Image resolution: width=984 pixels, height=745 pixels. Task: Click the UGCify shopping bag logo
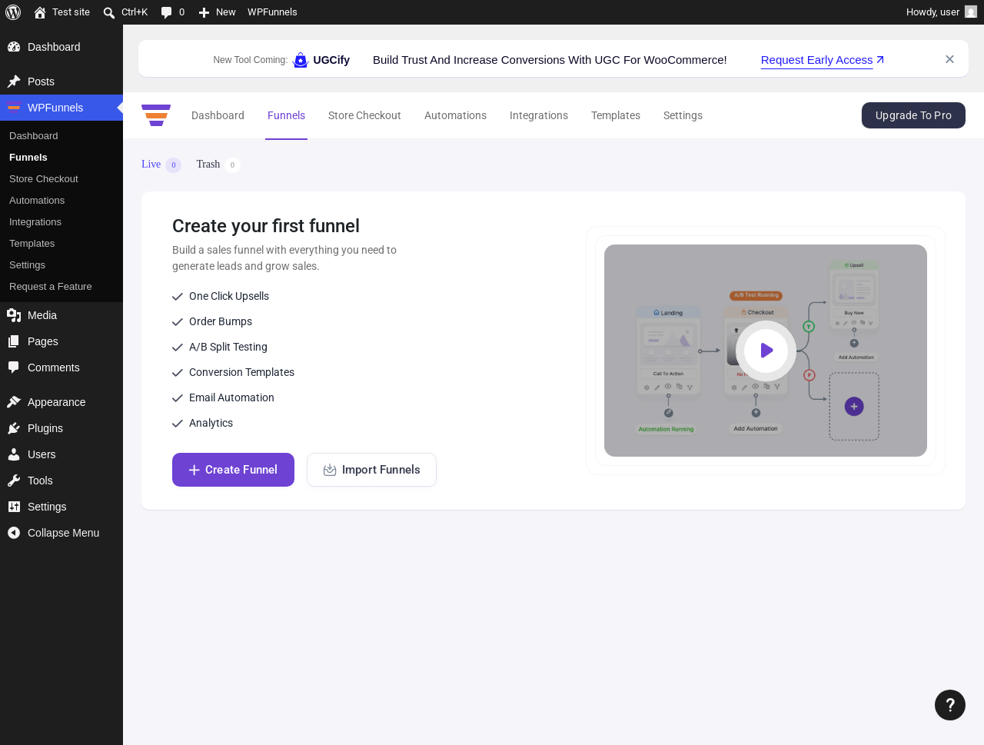pyautogui.click(x=301, y=60)
